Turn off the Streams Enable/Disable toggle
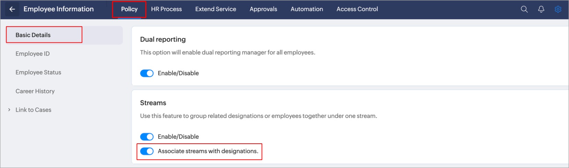 [147, 137]
